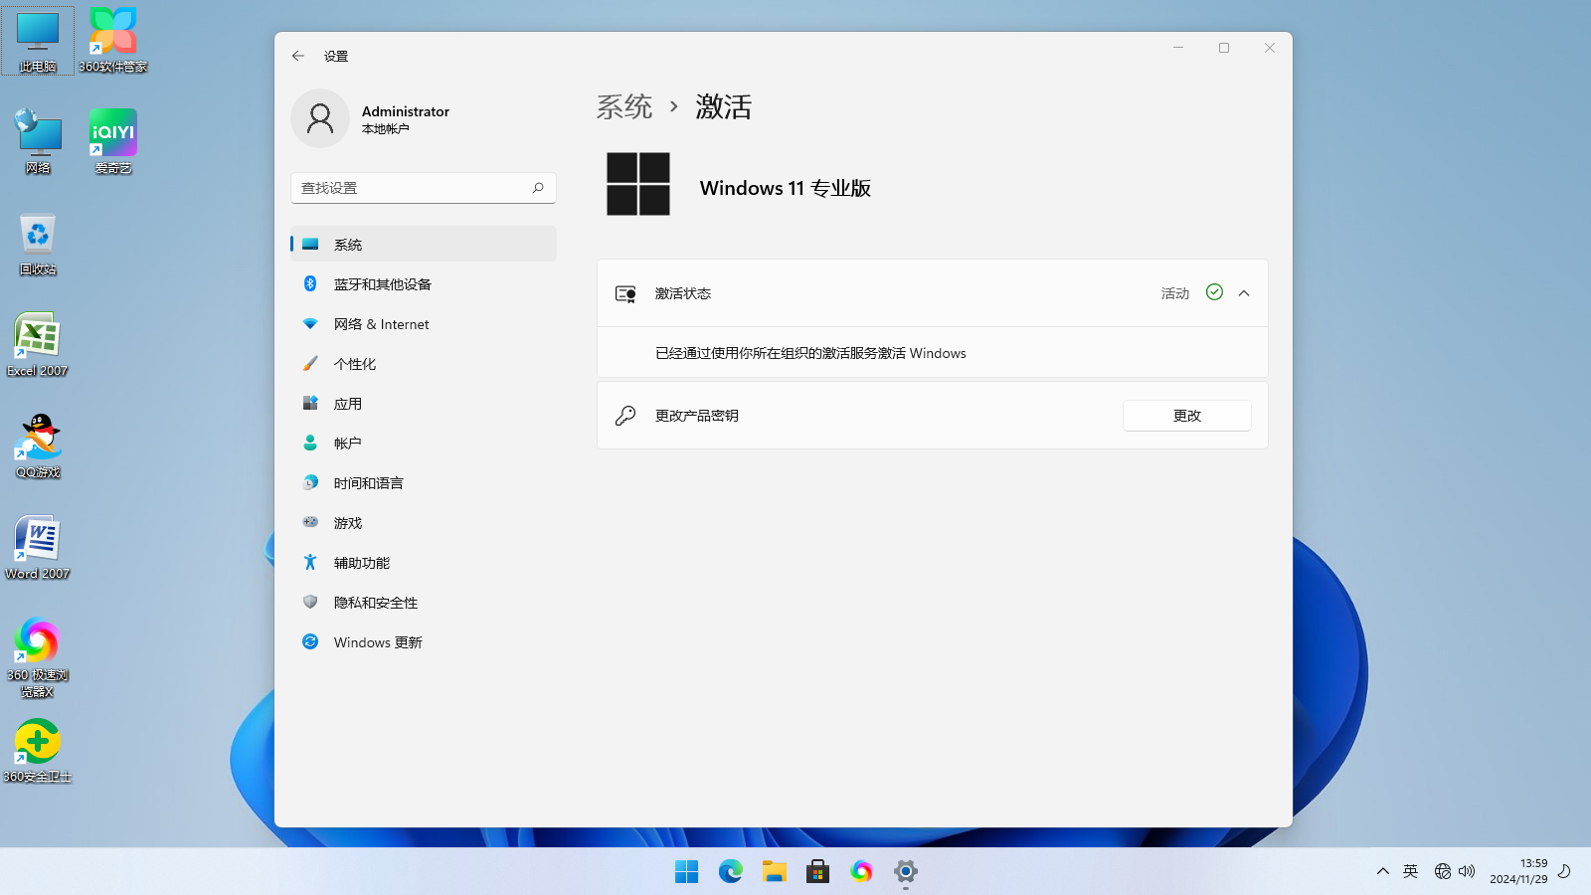Image resolution: width=1591 pixels, height=895 pixels.
Task: Open 360 browser from taskbar
Action: [862, 872]
